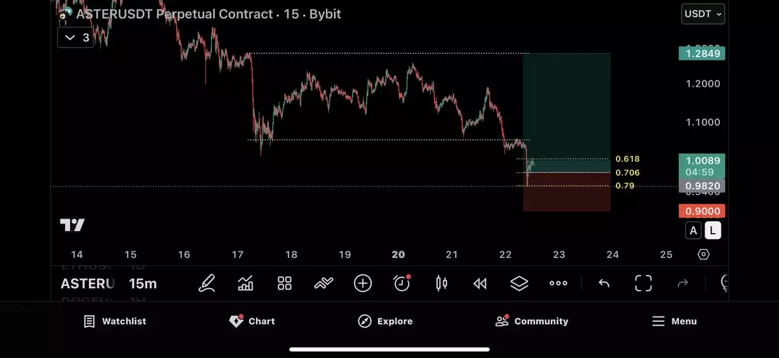Undo the last action with arrow
This screenshot has height=358, width=779.
coord(604,283)
